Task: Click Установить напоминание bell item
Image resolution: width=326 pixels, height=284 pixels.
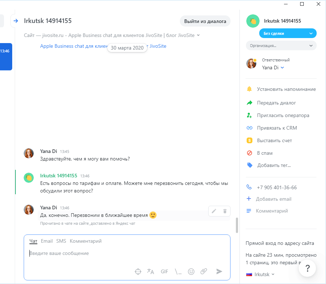Action: coord(281,89)
